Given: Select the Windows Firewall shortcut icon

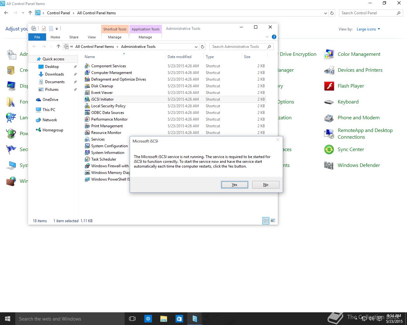Looking at the screenshot, I should click(87, 166).
